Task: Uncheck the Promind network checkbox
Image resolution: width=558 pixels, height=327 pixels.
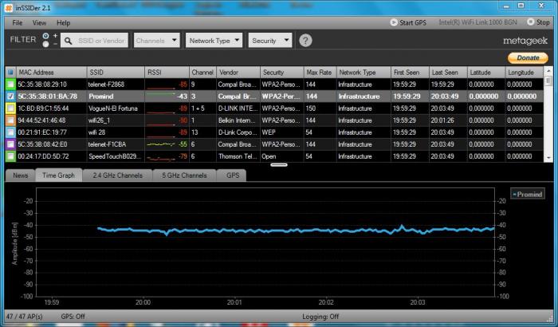Action: tap(10, 97)
